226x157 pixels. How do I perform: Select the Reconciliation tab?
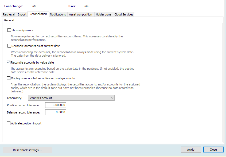pos(38,14)
